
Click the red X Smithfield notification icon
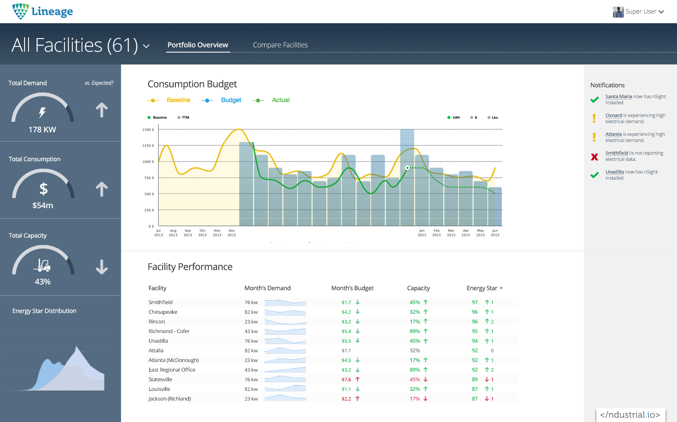tap(595, 157)
